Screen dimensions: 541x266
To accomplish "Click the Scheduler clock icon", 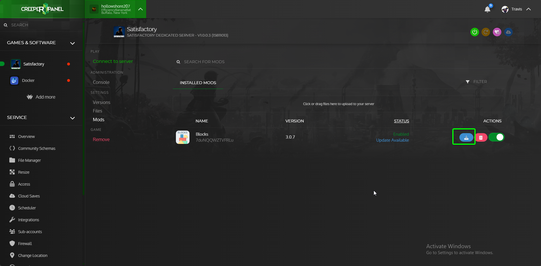I will tap(12, 208).
